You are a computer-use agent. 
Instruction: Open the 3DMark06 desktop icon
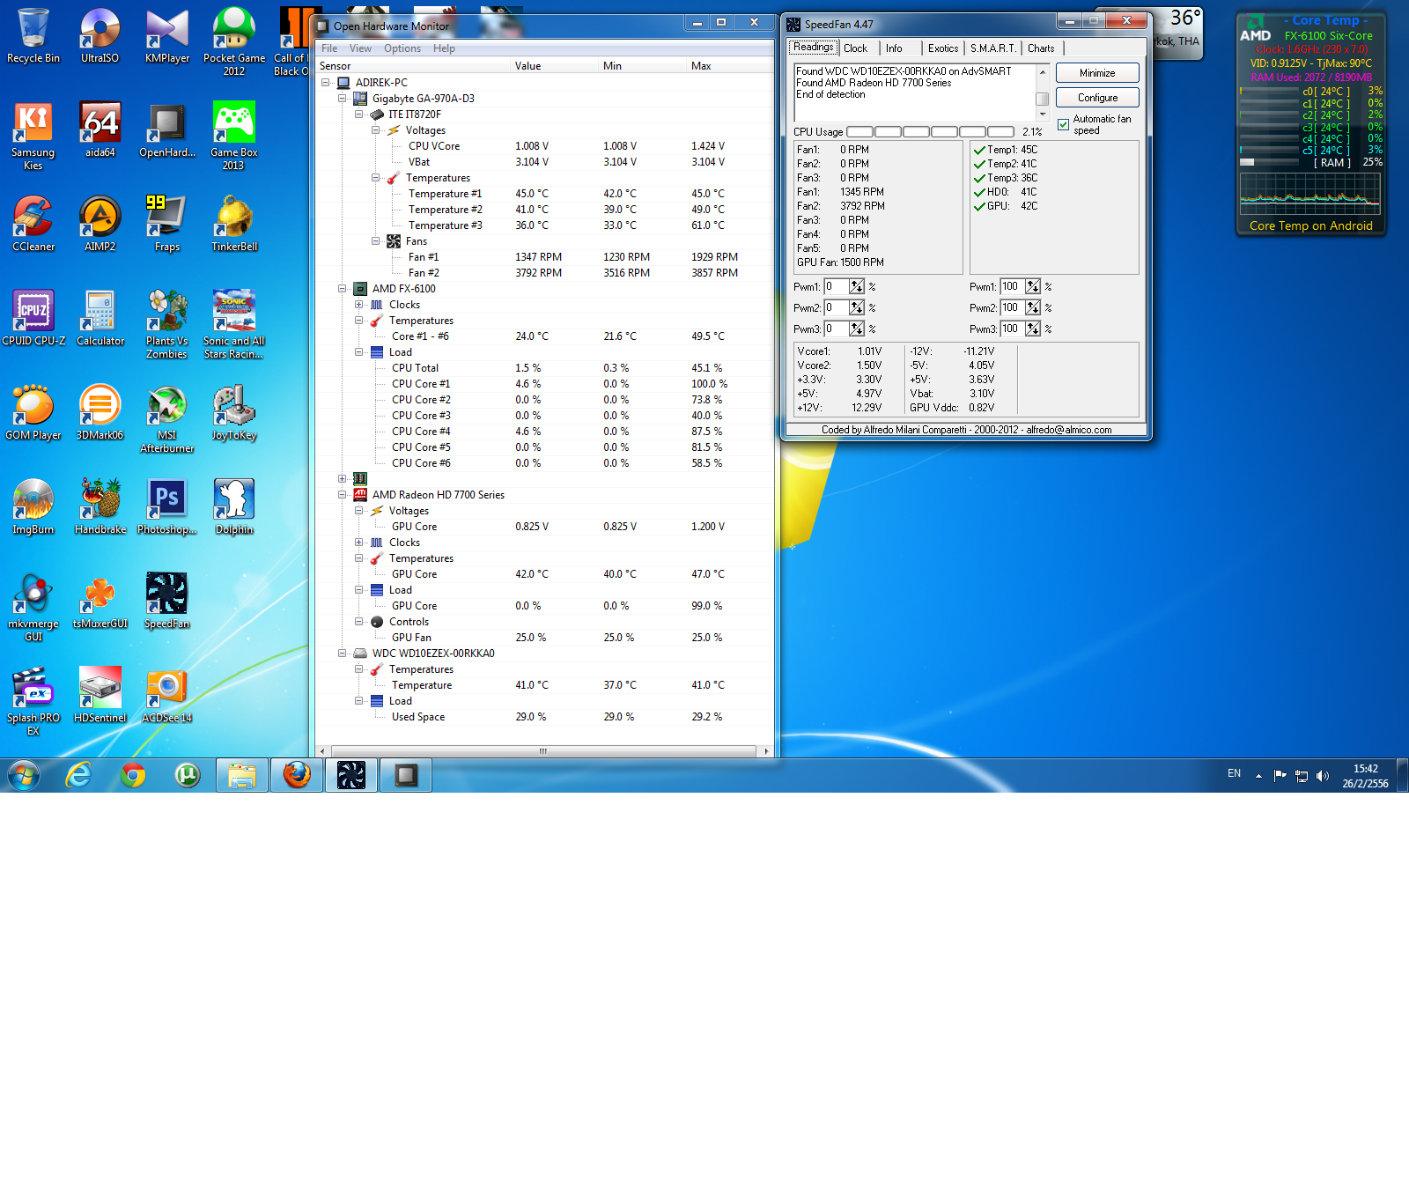coord(100,413)
